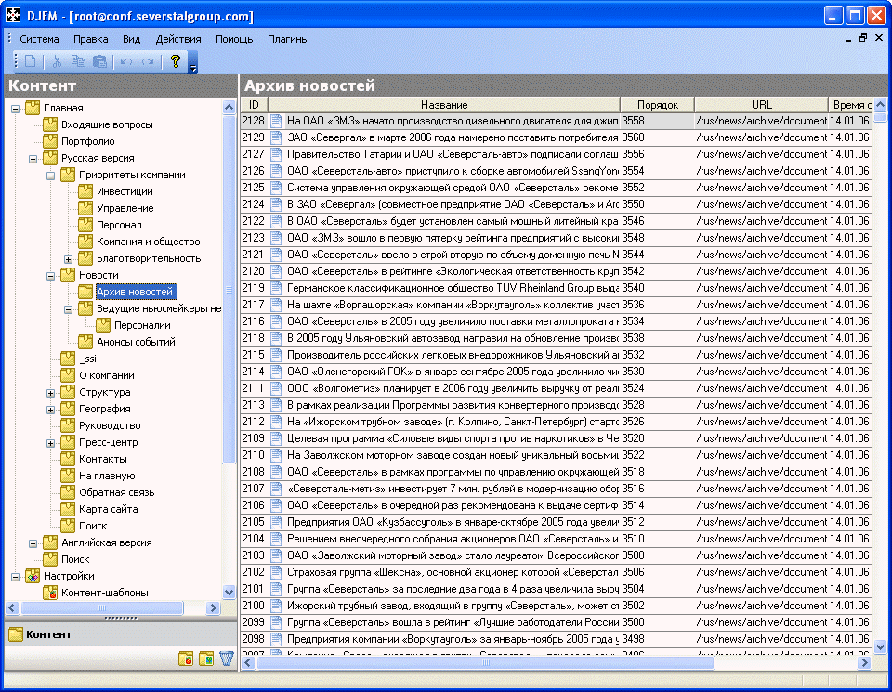Click the Undo arrow toolbar icon

[x=126, y=61]
